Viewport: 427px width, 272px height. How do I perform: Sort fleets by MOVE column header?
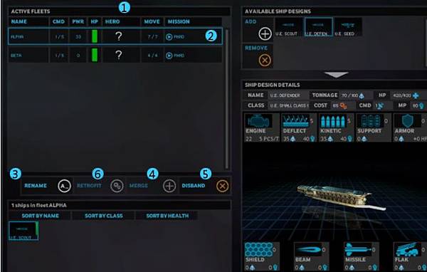tap(152, 21)
